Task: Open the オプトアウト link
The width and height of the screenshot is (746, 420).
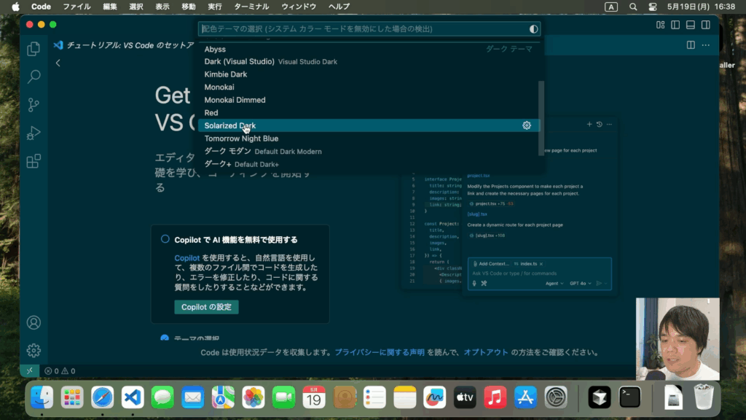Action: pyautogui.click(x=486, y=352)
